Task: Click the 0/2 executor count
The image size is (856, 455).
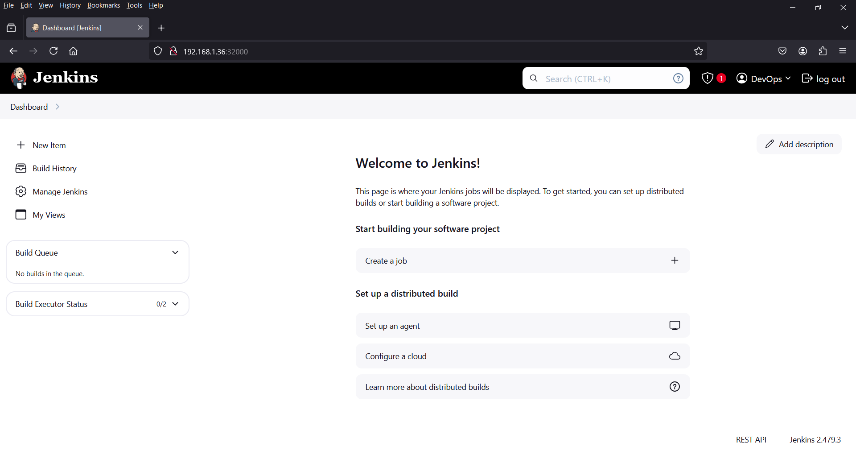Action: (x=161, y=304)
